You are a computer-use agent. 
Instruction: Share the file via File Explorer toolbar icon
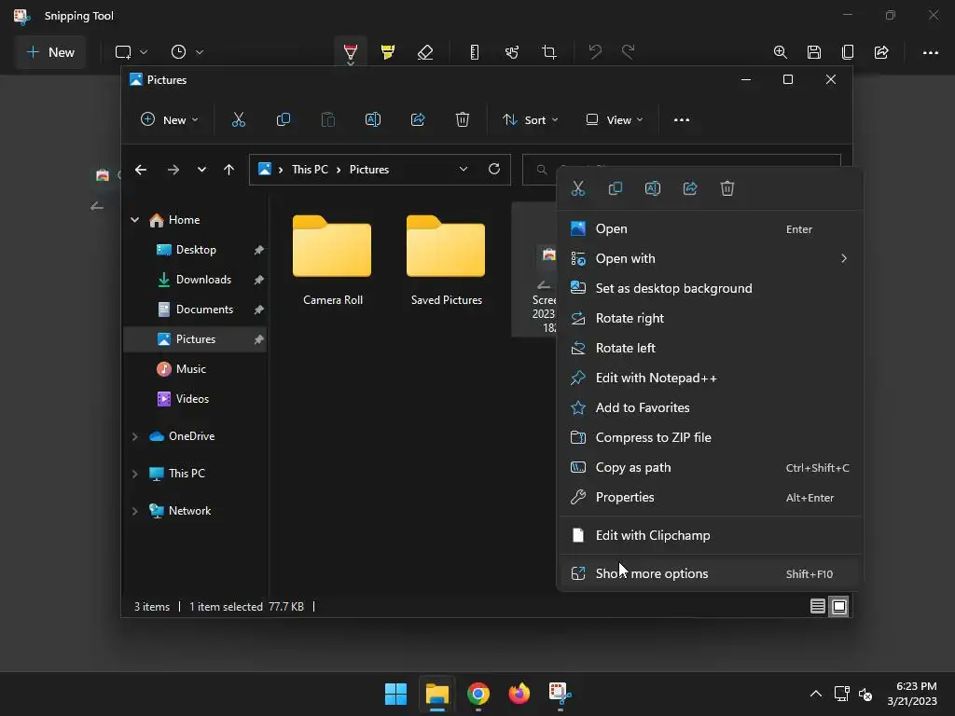[418, 120]
